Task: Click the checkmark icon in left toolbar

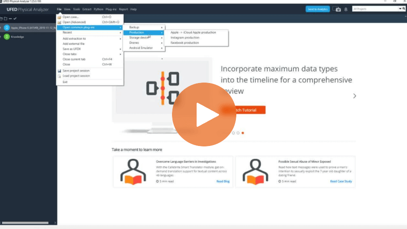Action: pyautogui.click(x=15, y=18)
